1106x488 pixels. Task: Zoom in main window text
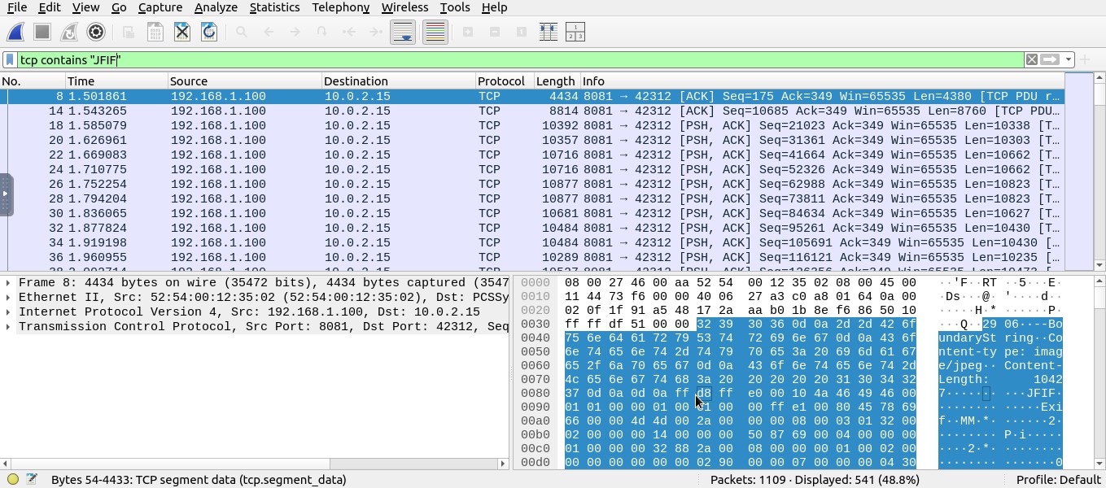pos(467,32)
